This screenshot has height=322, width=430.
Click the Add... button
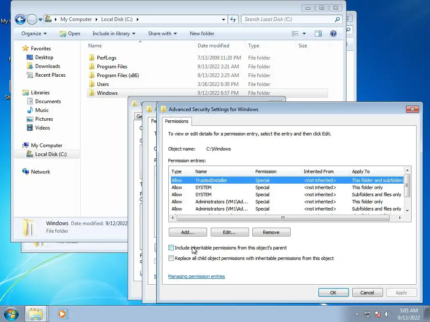[188, 232]
